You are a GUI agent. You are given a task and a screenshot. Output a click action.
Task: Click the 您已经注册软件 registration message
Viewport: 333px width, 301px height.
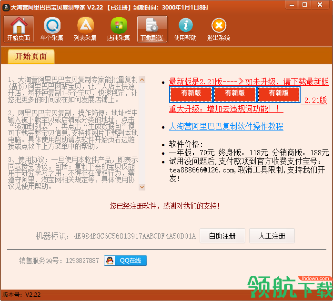165,206
